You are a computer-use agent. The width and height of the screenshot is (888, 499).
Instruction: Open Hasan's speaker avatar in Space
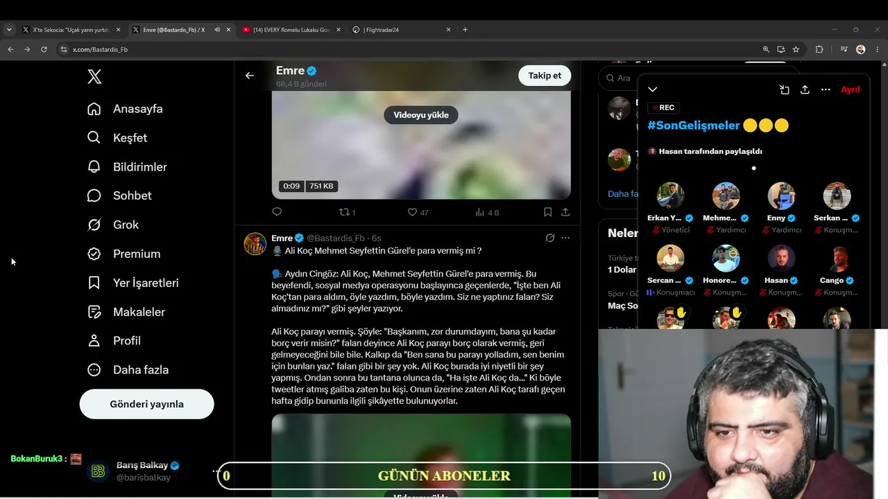click(781, 259)
